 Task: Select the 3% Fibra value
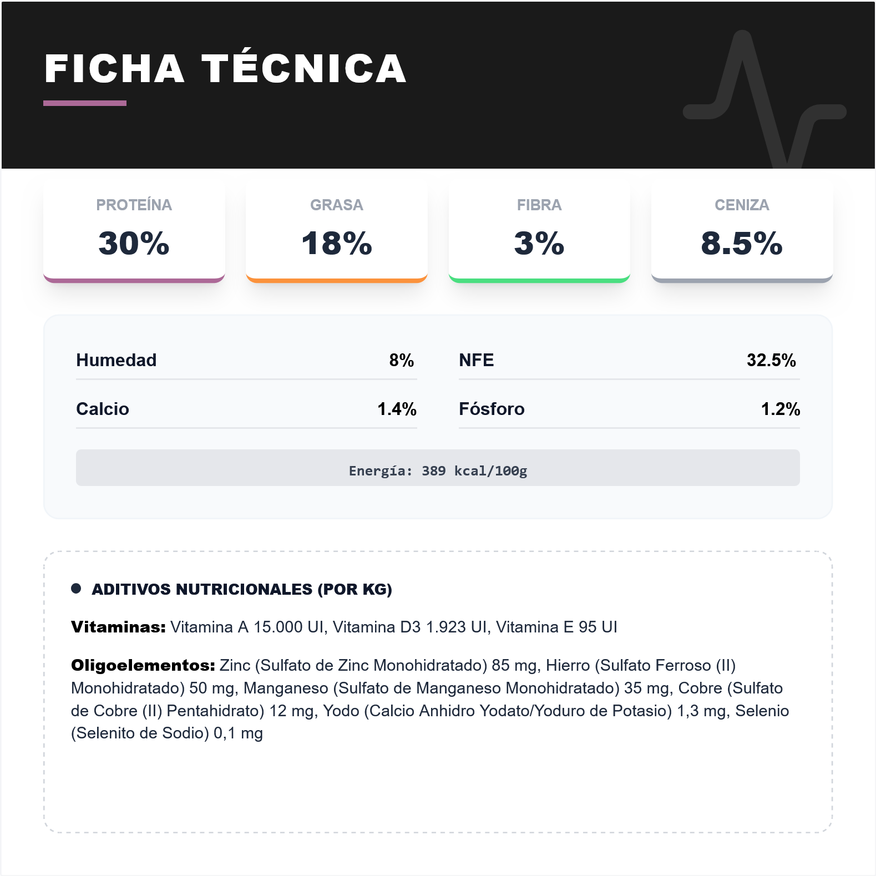pyautogui.click(x=539, y=243)
